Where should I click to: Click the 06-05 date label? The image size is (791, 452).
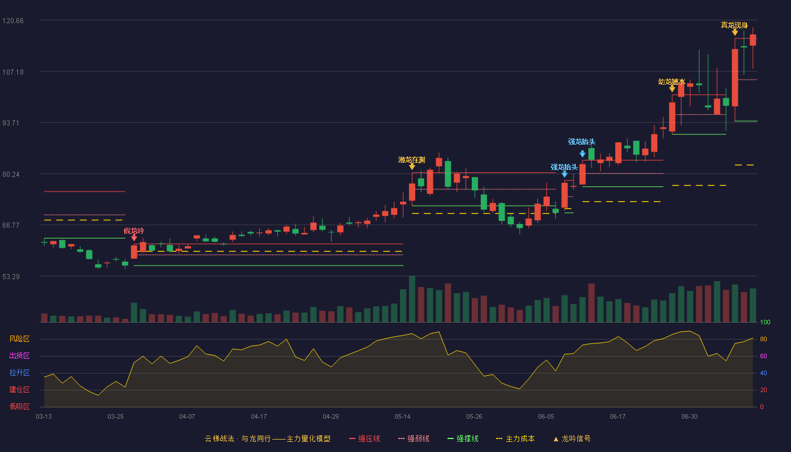(x=546, y=416)
